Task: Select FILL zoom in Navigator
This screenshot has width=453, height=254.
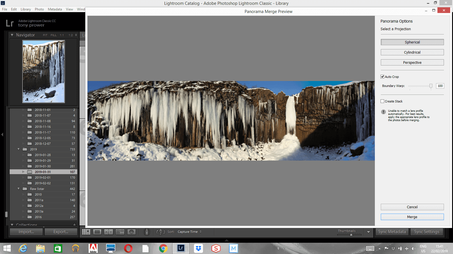Action: [x=54, y=35]
